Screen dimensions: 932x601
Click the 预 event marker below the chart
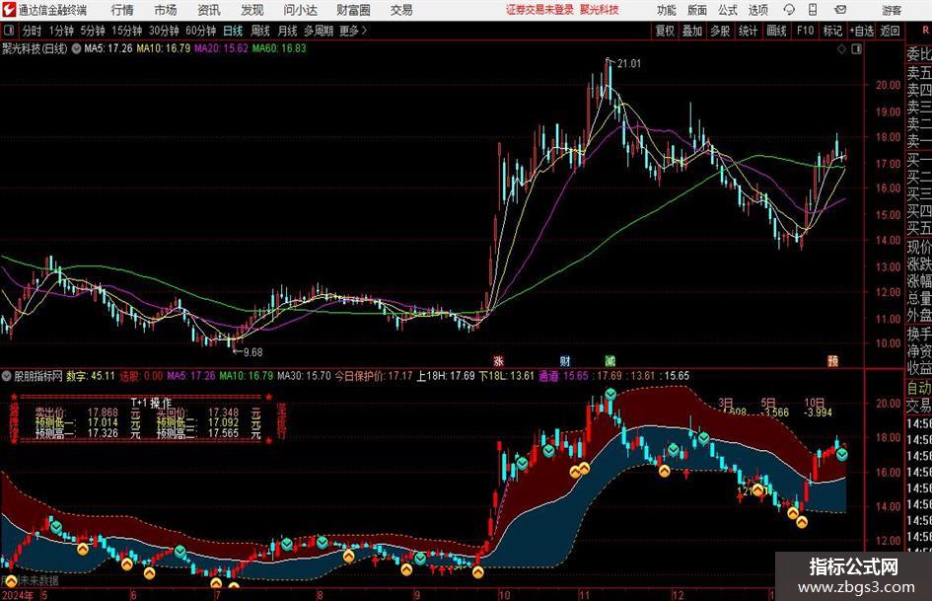(833, 360)
